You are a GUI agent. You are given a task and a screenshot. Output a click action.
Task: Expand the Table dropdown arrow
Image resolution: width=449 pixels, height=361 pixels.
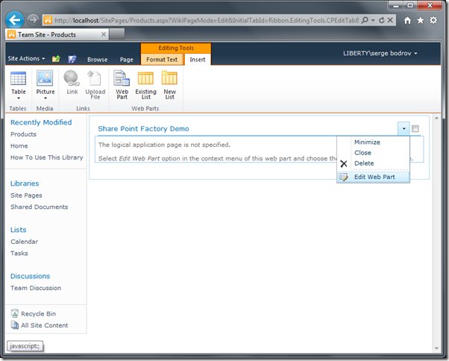(x=19, y=98)
